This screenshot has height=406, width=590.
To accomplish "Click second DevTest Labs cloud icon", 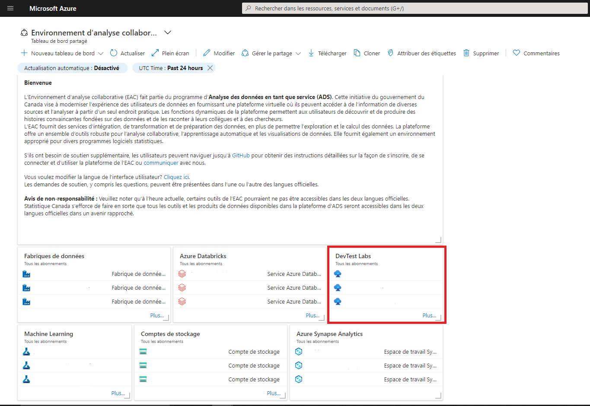I will [x=338, y=288].
